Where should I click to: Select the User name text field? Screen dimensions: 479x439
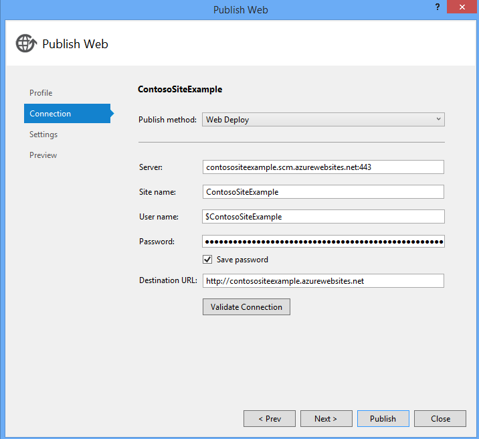click(323, 217)
